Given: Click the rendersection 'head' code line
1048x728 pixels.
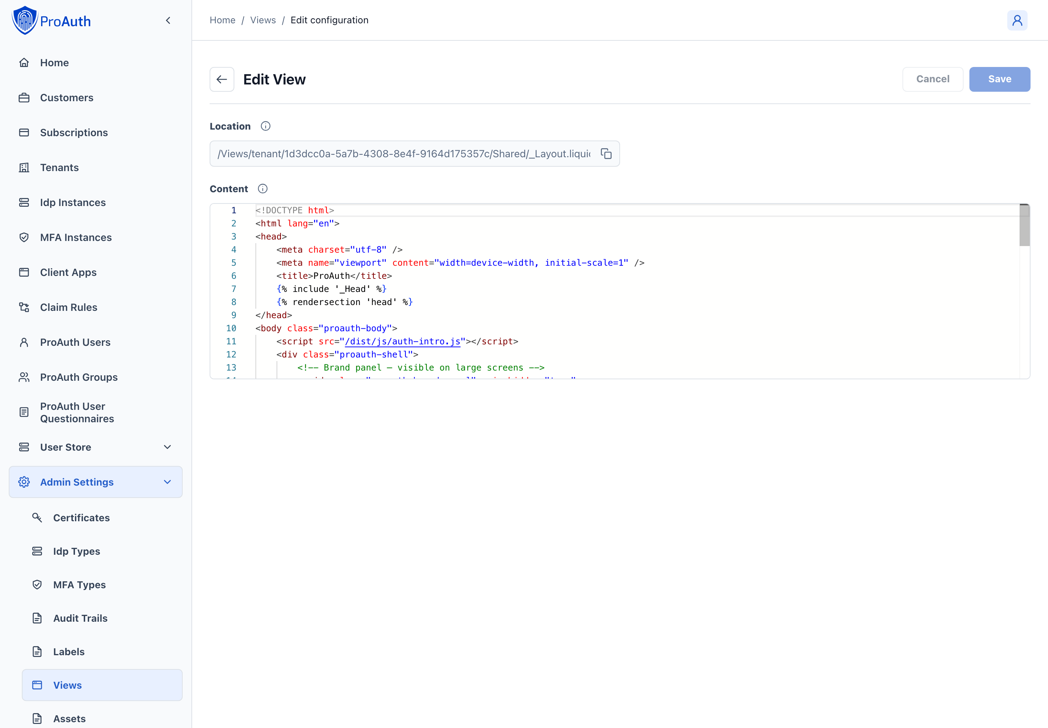Looking at the screenshot, I should tap(345, 302).
